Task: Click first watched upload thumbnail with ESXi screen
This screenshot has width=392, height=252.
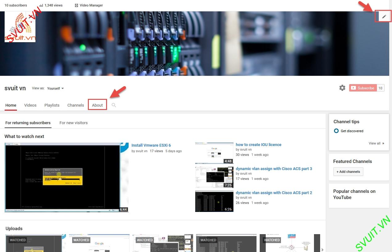Action: click(x=36, y=243)
